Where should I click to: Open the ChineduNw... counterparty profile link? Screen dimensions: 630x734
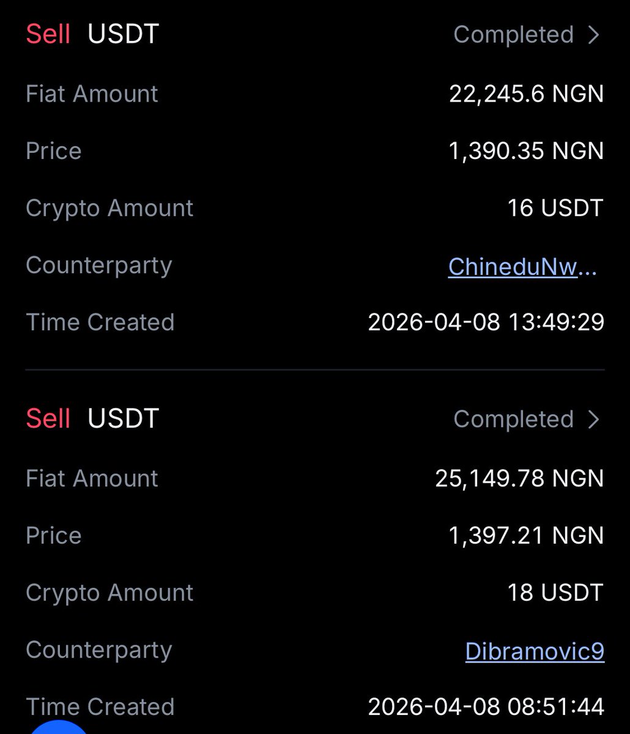click(522, 266)
